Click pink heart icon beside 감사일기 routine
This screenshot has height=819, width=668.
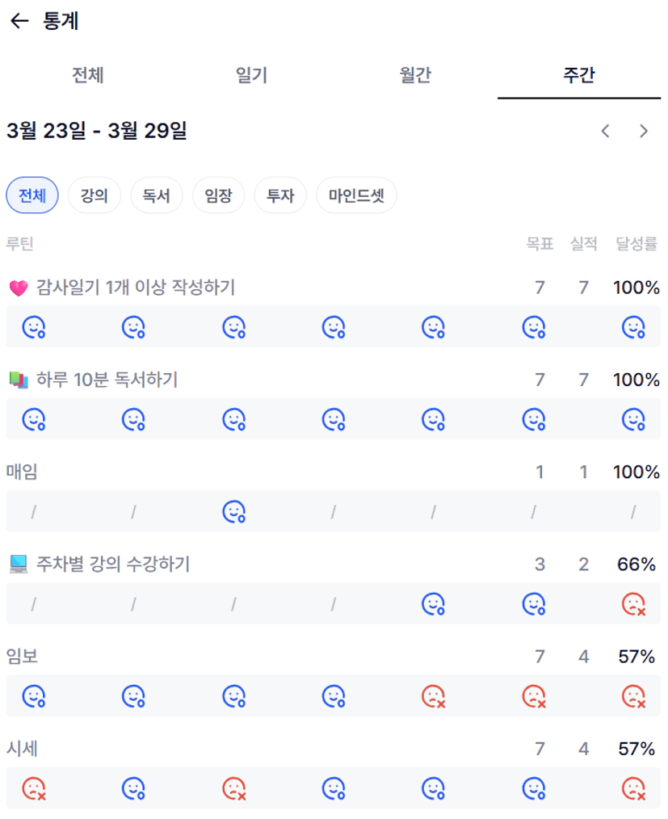click(x=18, y=288)
